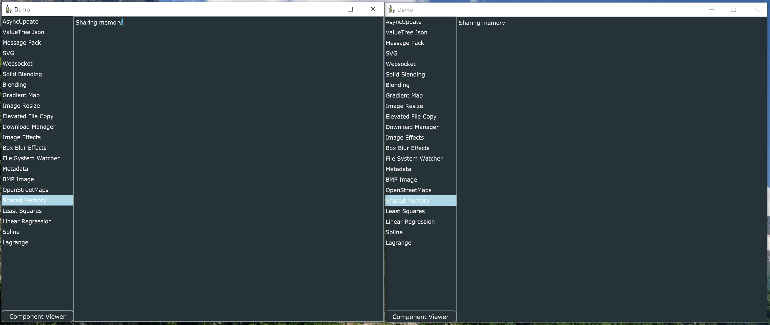This screenshot has width=770, height=325.
Task: Select SVG in the left window list
Action: [38, 53]
